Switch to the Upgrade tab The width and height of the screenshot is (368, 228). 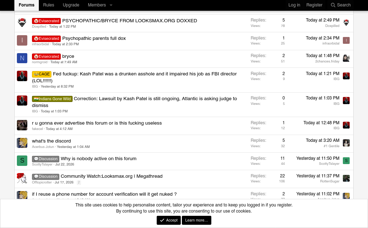[71, 5]
